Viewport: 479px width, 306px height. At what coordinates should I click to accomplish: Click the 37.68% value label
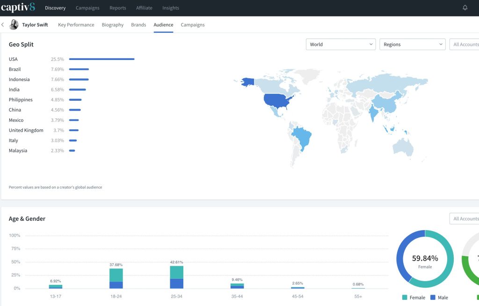pos(116,265)
